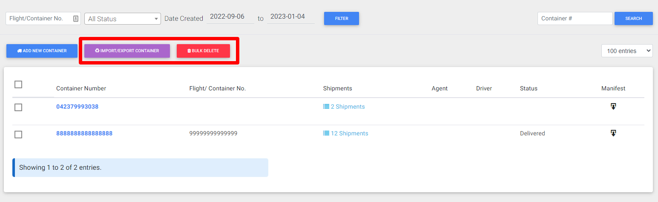Click the Status column header
This screenshot has width=658, height=202.
[529, 88]
